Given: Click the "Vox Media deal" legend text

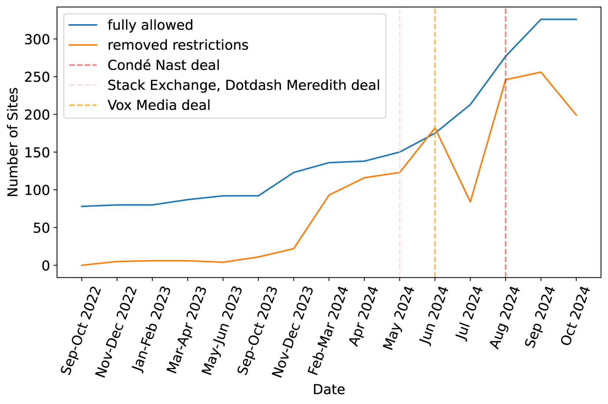Looking at the screenshot, I should [x=159, y=105].
